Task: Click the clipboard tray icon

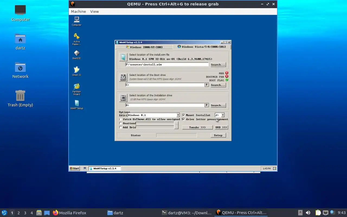Action: click(x=318, y=213)
